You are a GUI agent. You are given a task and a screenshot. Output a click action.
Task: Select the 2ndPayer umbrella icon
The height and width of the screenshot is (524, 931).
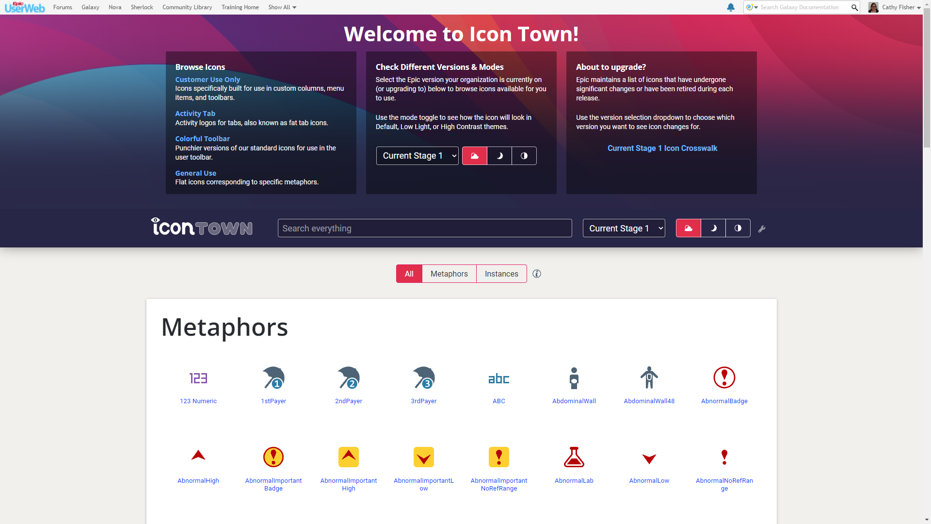(349, 378)
